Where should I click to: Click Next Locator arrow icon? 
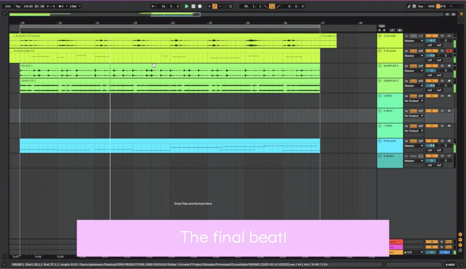pyautogui.click(x=384, y=30)
